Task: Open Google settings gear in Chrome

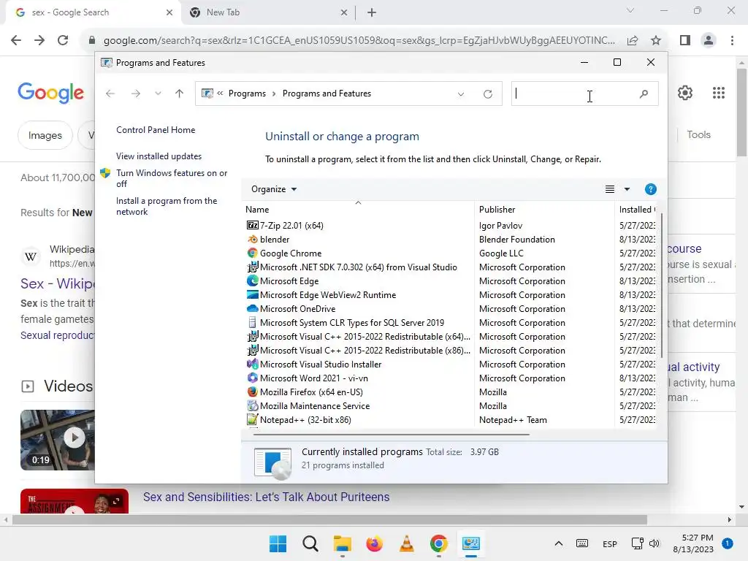Action: point(685,93)
